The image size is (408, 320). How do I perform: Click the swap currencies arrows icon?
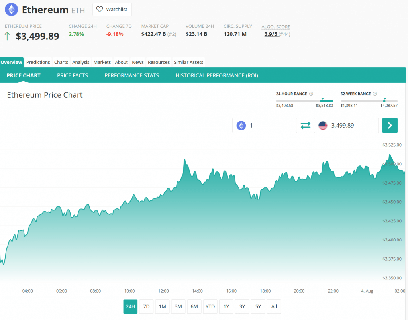306,126
